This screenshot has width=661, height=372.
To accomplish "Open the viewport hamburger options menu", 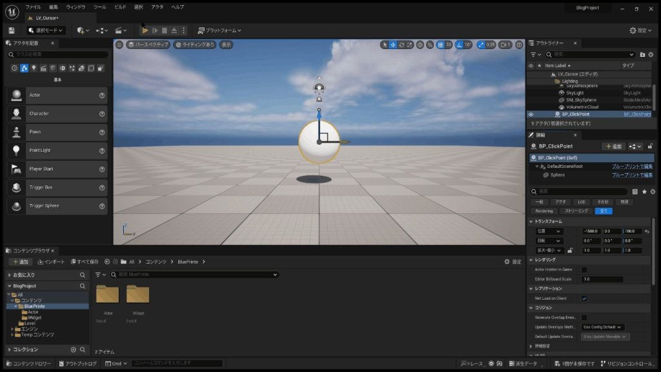I will point(119,45).
